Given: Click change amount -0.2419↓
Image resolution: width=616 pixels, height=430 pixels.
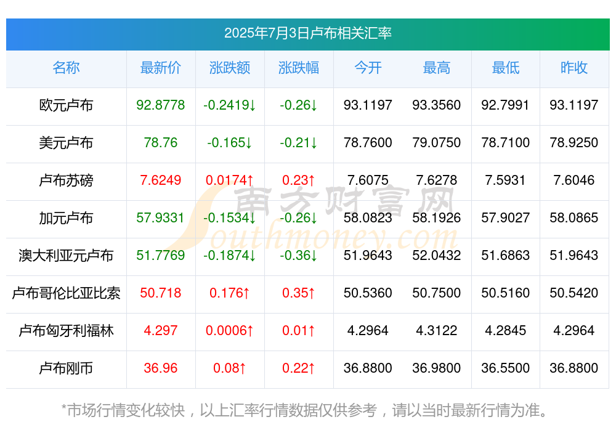Looking at the screenshot, I should tap(230, 105).
